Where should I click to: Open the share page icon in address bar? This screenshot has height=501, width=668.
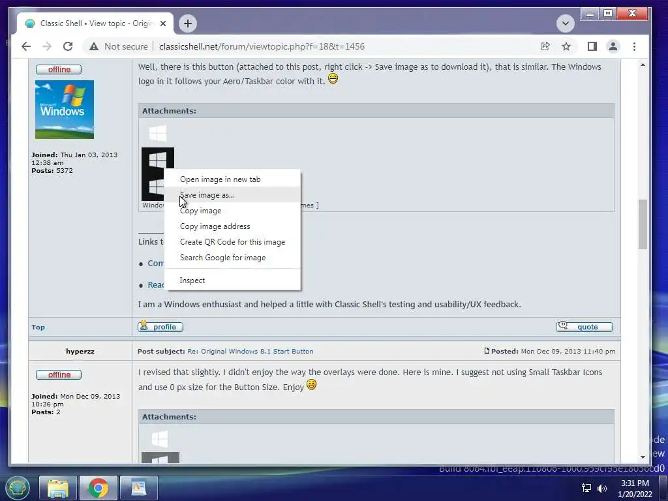click(545, 46)
